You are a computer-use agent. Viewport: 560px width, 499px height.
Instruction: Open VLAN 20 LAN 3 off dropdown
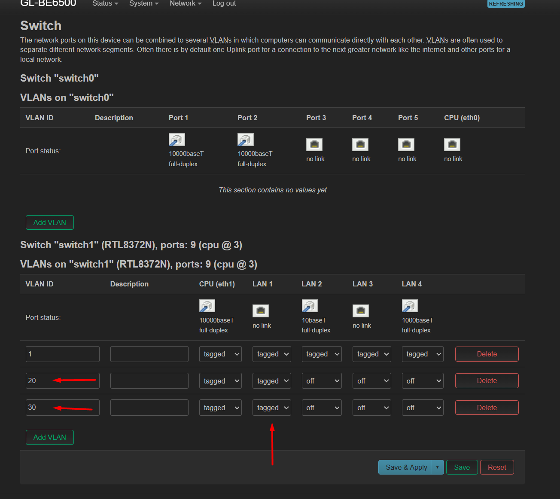pyautogui.click(x=372, y=381)
